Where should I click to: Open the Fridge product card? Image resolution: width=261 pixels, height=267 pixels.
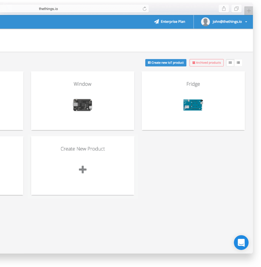point(193,101)
